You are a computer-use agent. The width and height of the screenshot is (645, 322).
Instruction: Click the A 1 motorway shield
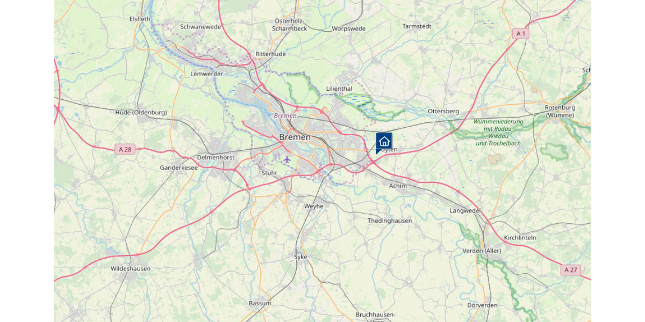pos(520,33)
